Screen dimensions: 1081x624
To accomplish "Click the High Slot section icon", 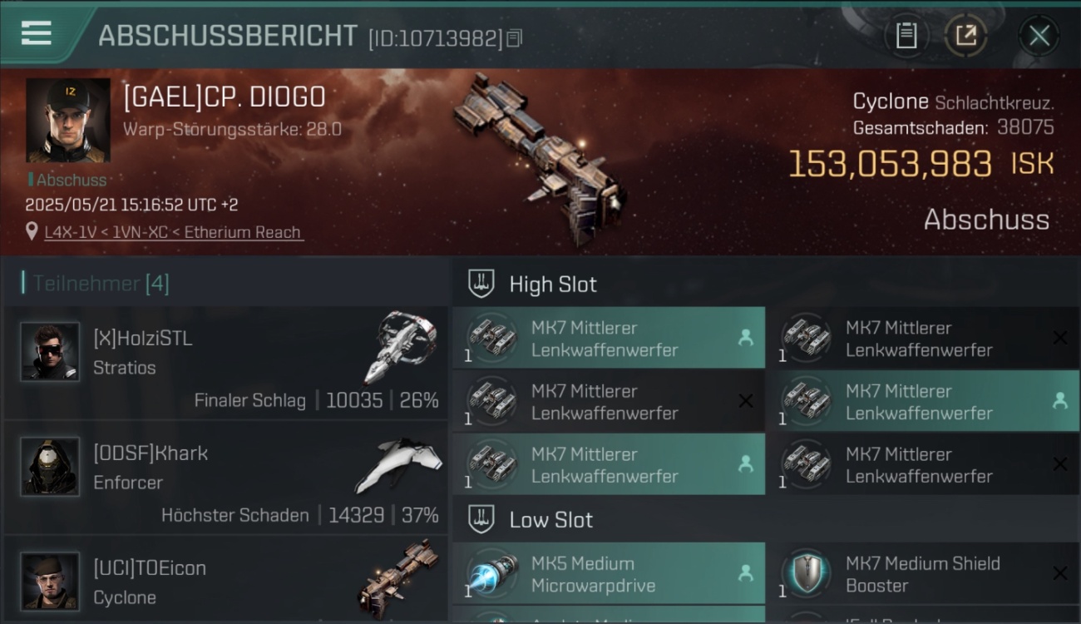I will 481,284.
